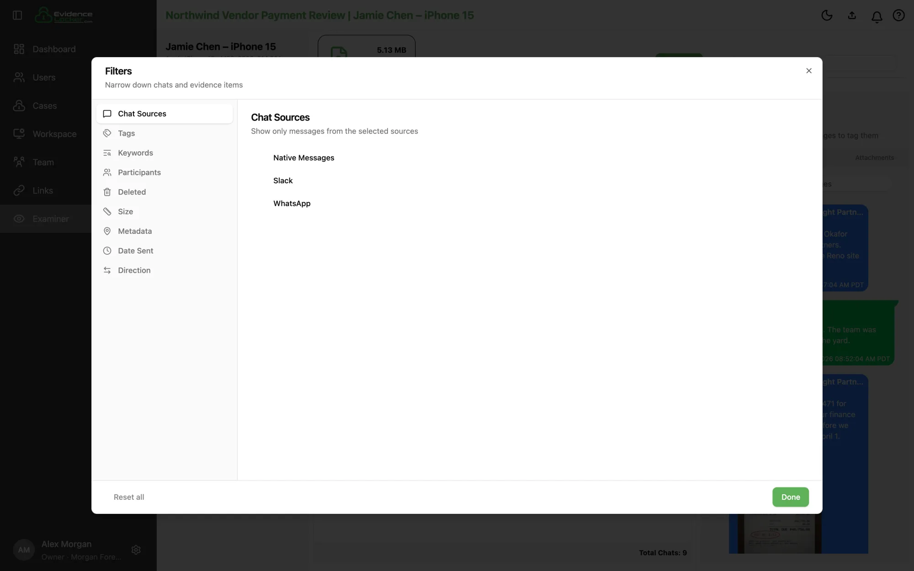Collapse the sidebar with the panel icon
This screenshot has height=571, width=914.
[x=17, y=15]
